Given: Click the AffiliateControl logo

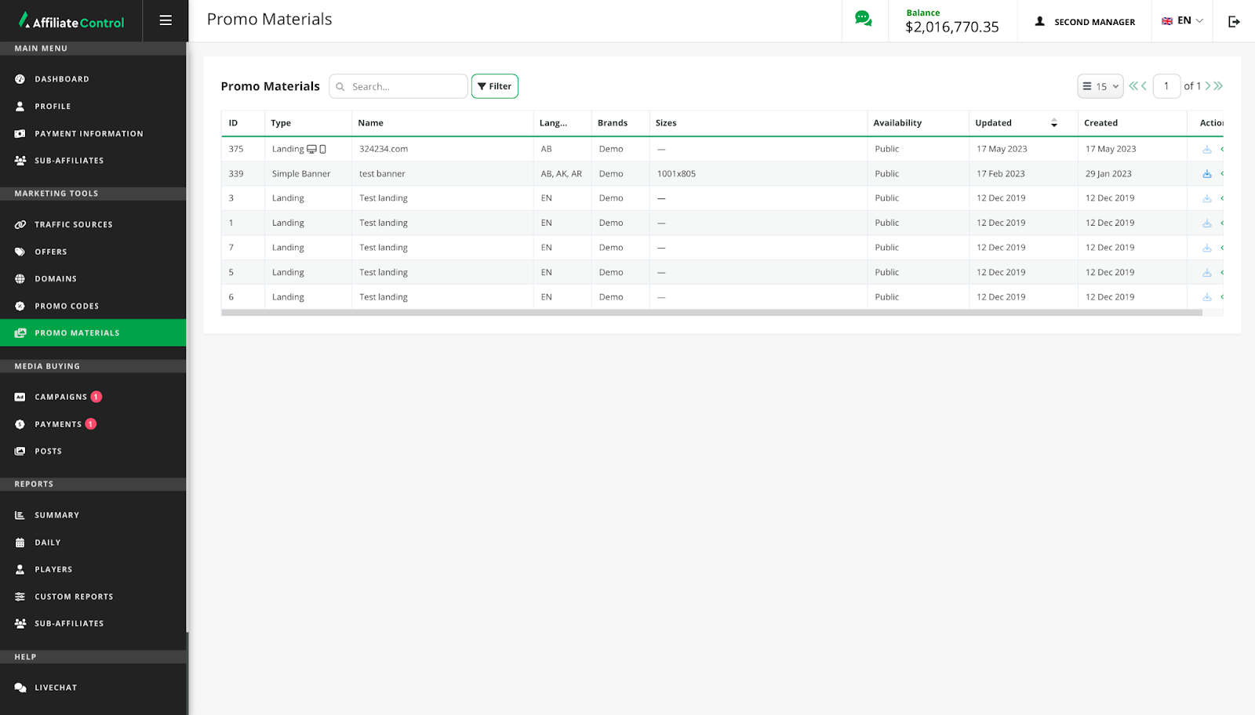Looking at the screenshot, I should coord(71,21).
